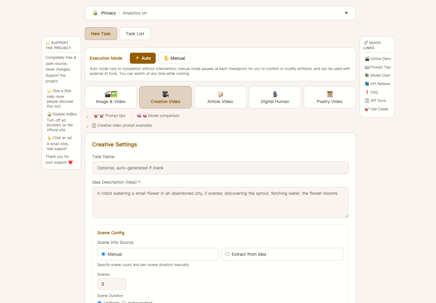This screenshot has height=303, width=436.
Task: Choose the Image & Video task type
Action: pos(111,97)
